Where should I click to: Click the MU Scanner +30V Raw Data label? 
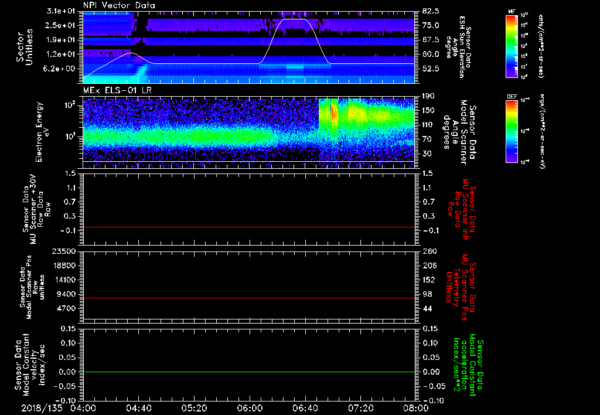click(36, 209)
